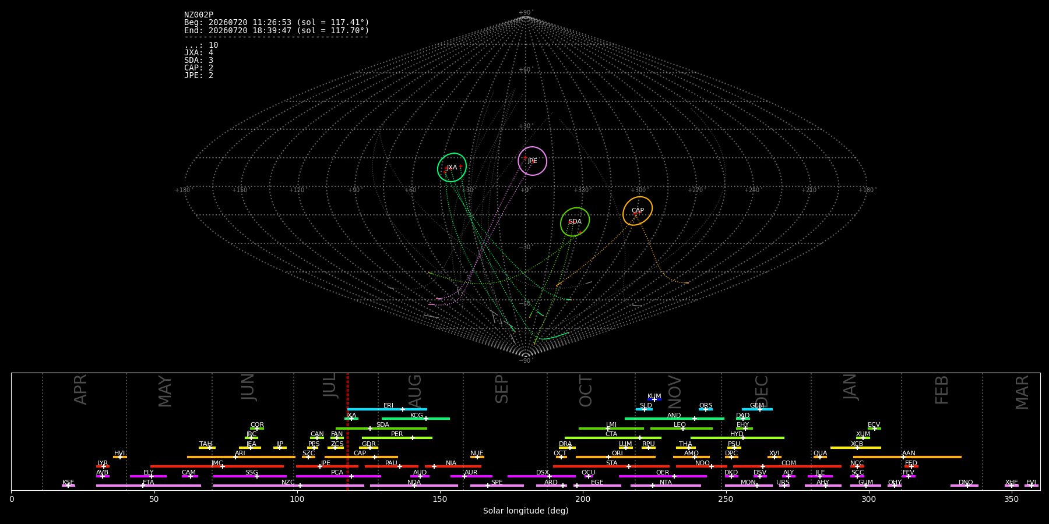The width and height of the screenshot is (1049, 524).
Task: Select the NTA pink shower bar
Action: pyautogui.click(x=666, y=486)
